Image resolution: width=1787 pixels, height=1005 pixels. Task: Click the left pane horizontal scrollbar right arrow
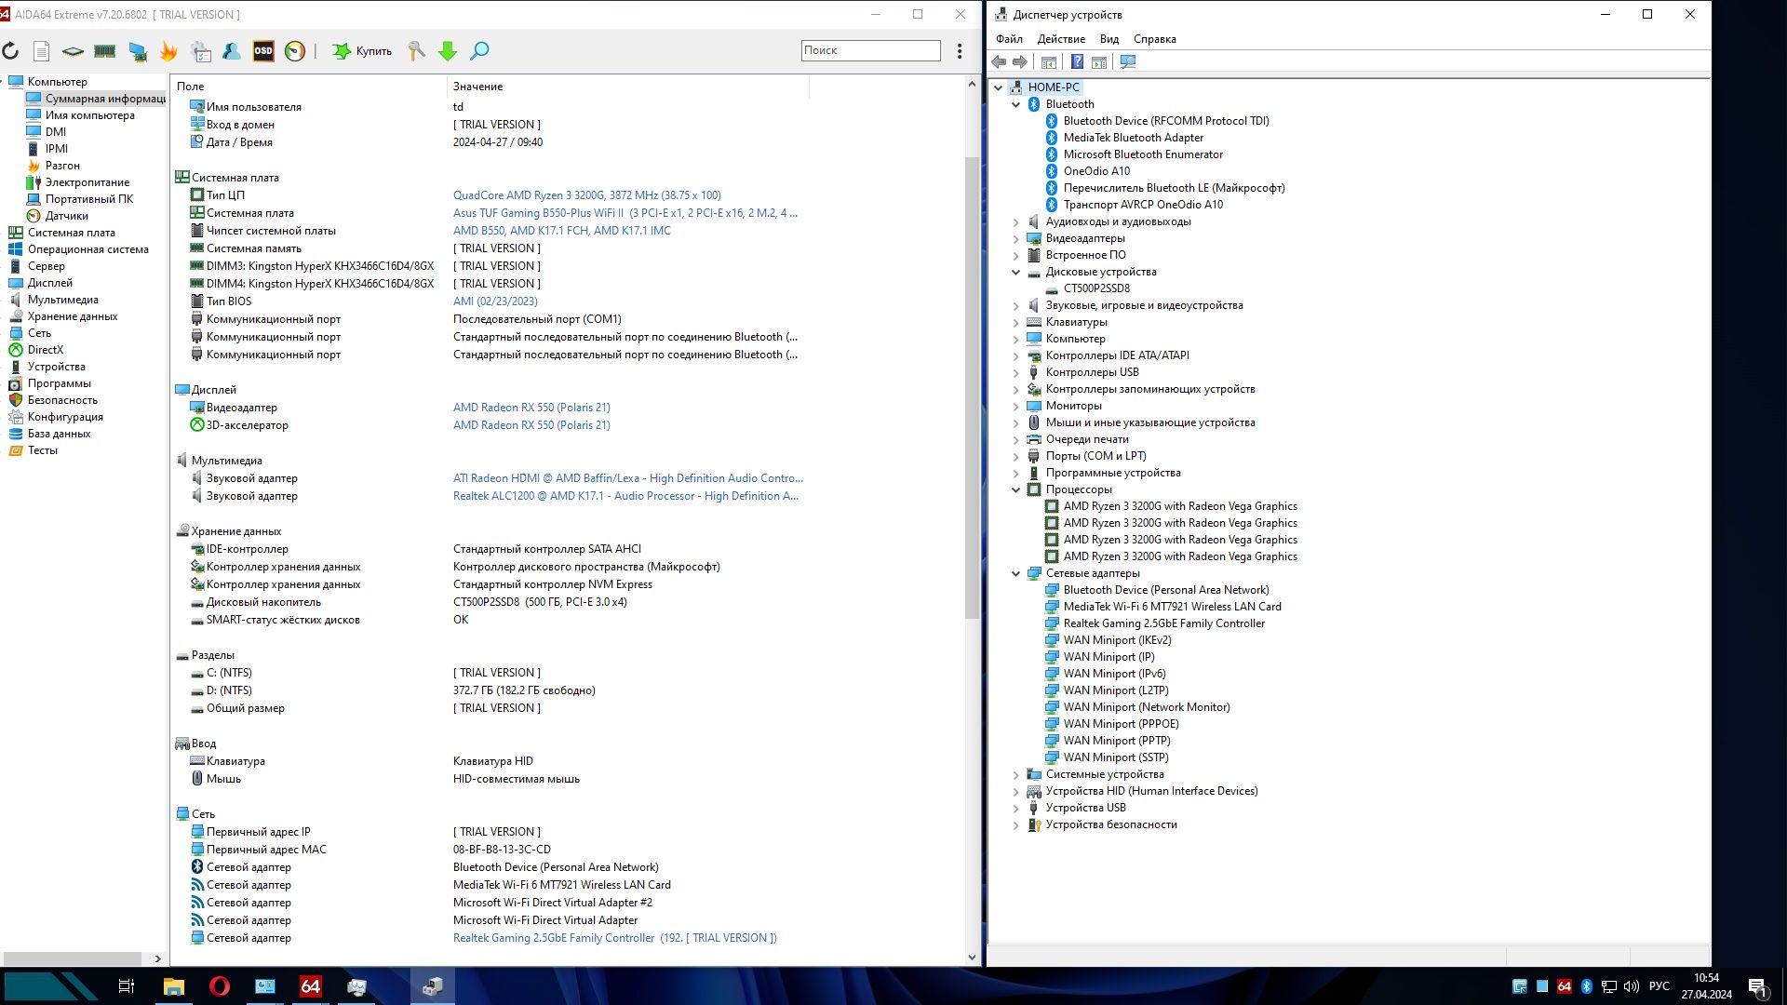coord(157,958)
